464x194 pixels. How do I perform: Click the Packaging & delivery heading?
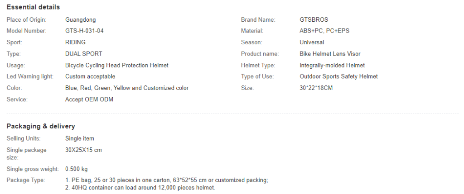coord(41,126)
